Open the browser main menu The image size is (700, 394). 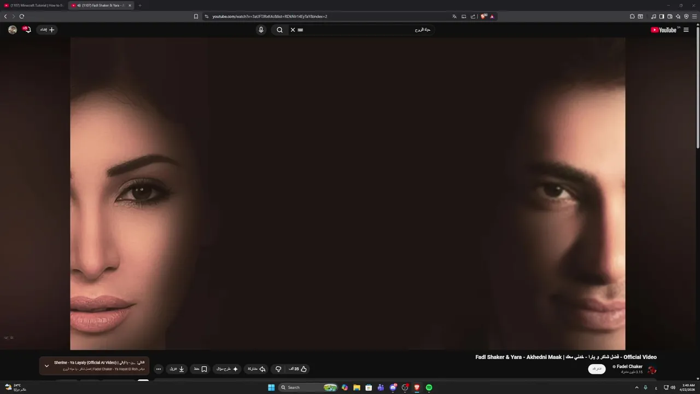point(693,16)
